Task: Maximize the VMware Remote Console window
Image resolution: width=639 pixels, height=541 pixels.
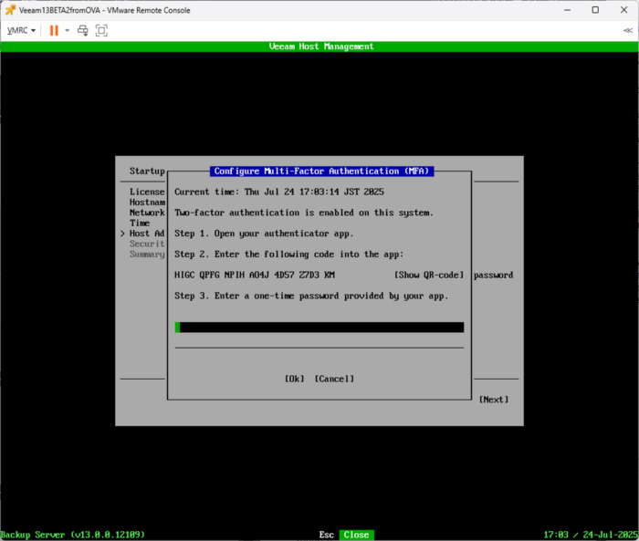Action: [x=595, y=10]
